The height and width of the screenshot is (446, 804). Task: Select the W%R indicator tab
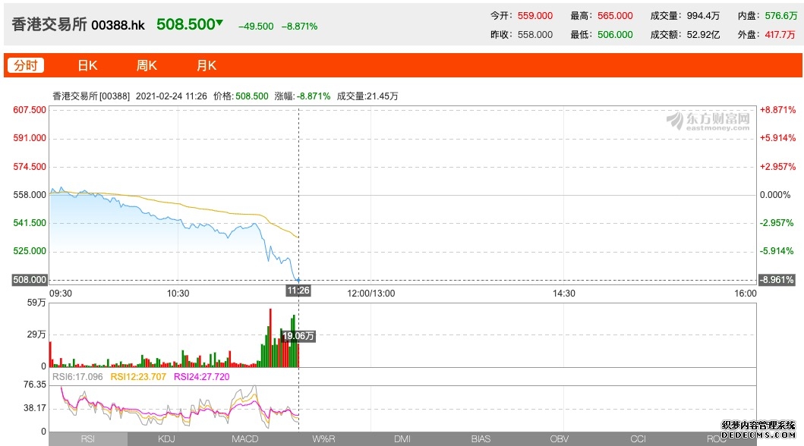[323, 439]
